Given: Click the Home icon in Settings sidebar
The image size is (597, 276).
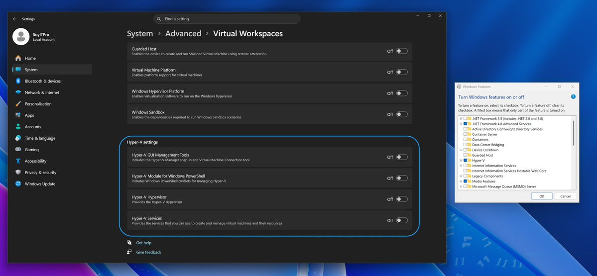Looking at the screenshot, I should 18,58.
